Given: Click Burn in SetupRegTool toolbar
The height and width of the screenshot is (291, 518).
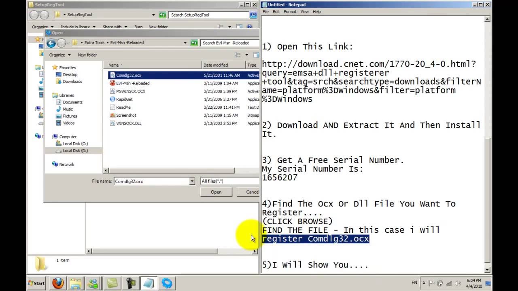Looking at the screenshot, I should (x=138, y=27).
